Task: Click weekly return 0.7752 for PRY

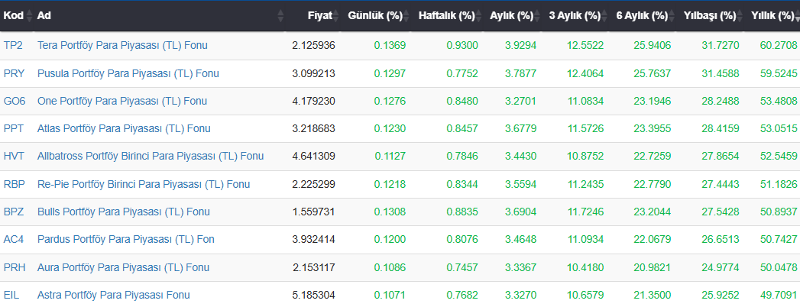Action: pyautogui.click(x=462, y=73)
